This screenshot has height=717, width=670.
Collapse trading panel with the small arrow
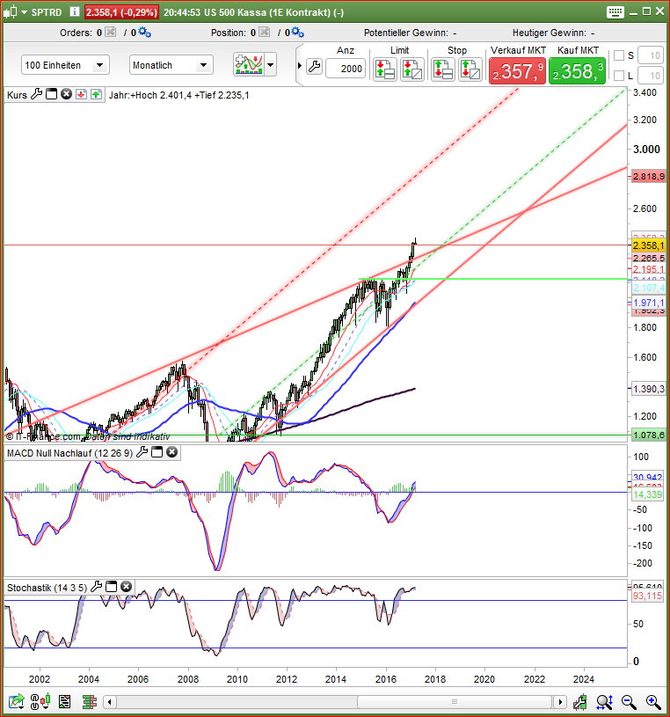pyautogui.click(x=299, y=65)
